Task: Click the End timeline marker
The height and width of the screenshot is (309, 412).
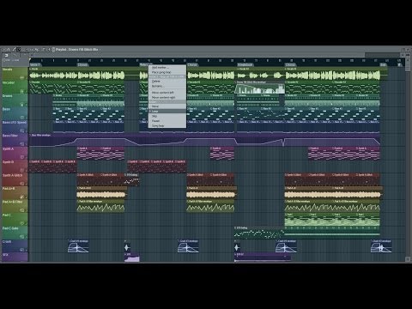Action: [384, 65]
